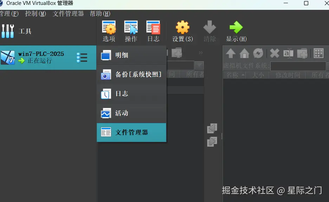Choose 文件管理器 from the popup menu

[131, 132]
